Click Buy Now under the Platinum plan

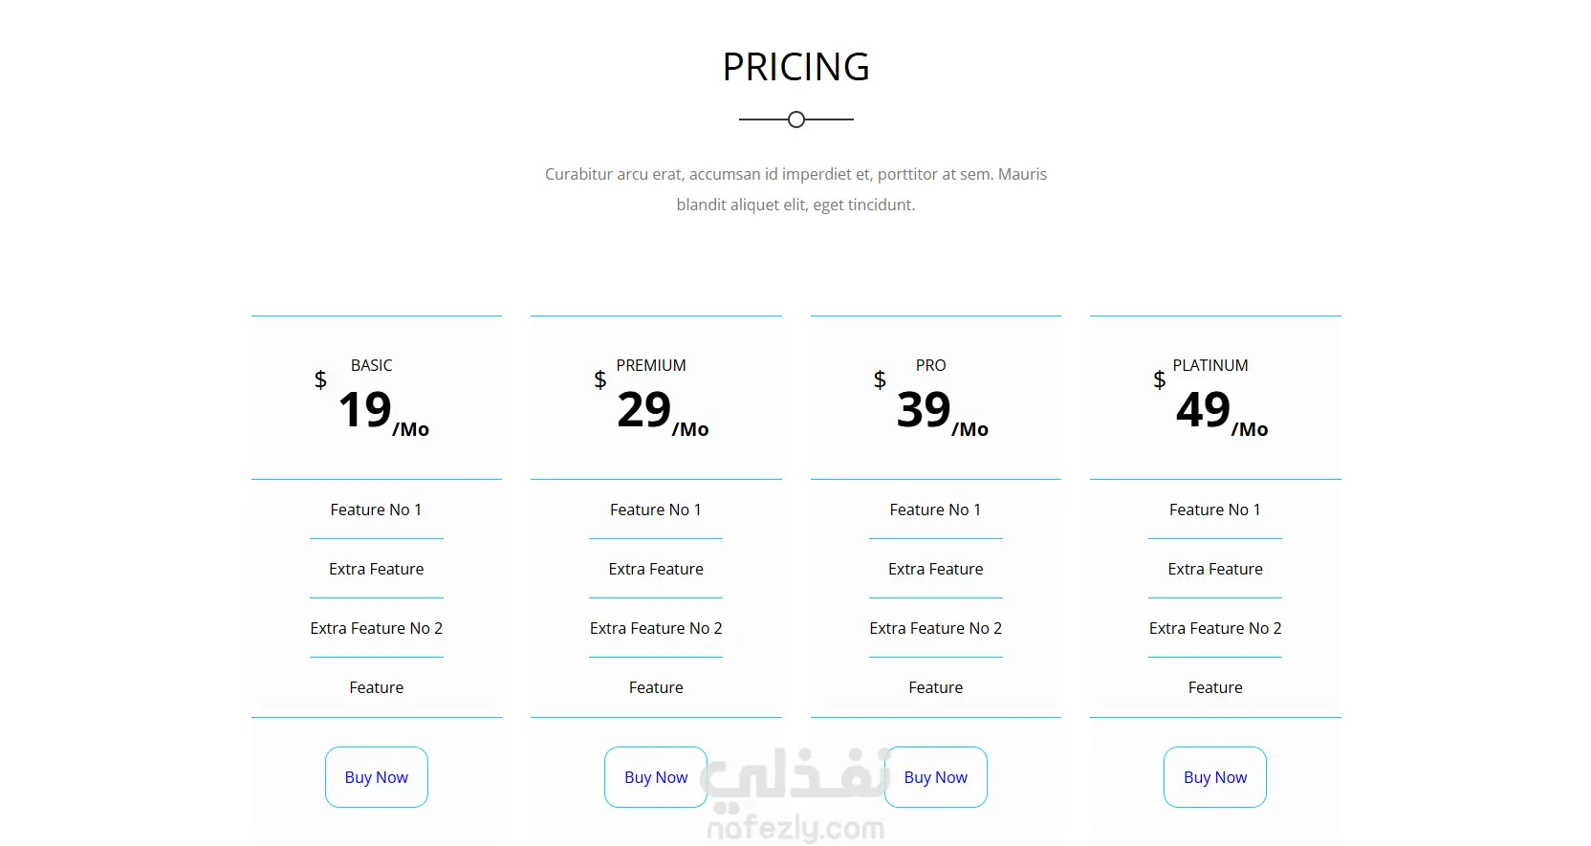[x=1215, y=777]
